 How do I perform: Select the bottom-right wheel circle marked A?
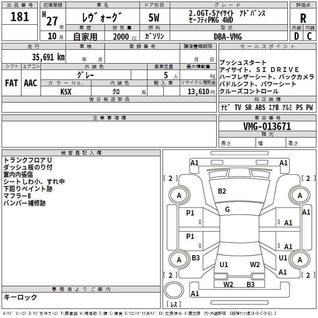[x=300, y=260]
